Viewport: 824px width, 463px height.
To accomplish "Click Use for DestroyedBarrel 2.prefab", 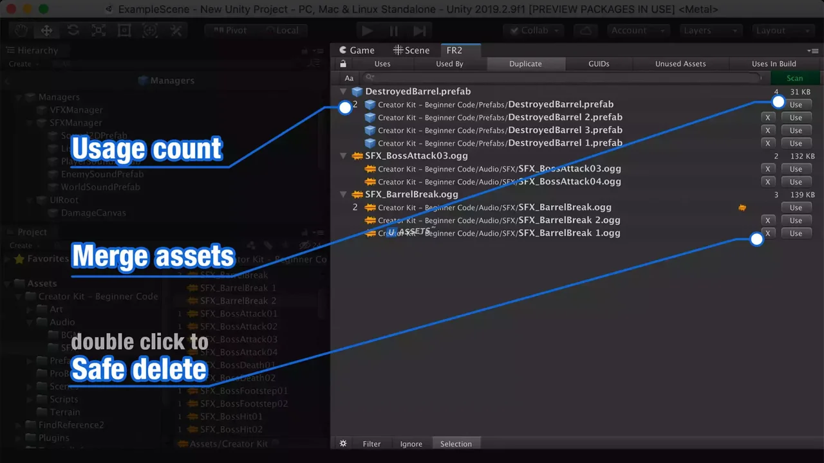I will (796, 118).
